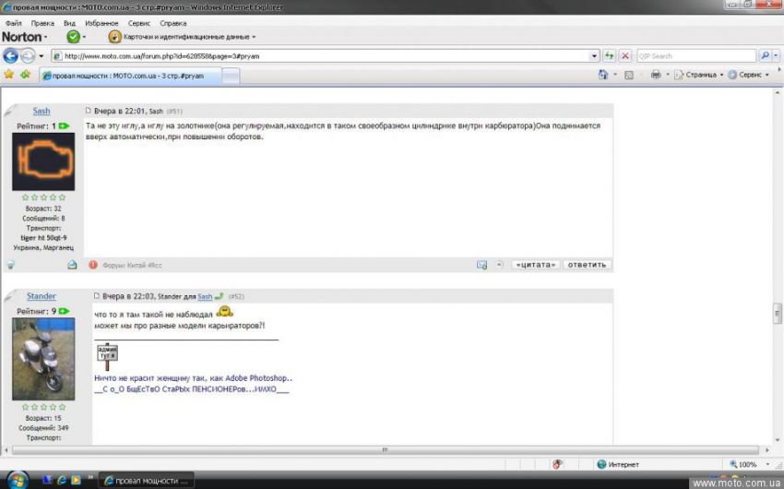The image size is (784, 489).
Task: Open the Файл menu
Action: tap(14, 23)
